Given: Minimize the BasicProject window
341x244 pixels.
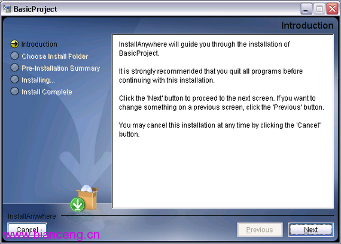Looking at the screenshot, I should tap(306, 9).
